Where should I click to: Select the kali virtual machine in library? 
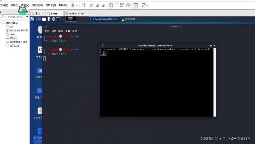tap(11, 27)
